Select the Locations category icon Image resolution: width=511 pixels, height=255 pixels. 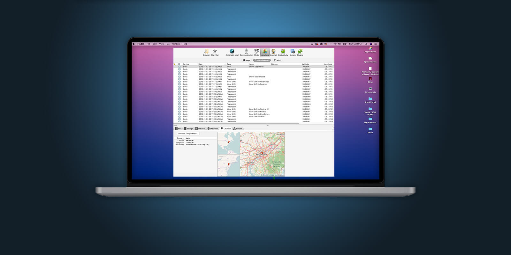coord(265,52)
